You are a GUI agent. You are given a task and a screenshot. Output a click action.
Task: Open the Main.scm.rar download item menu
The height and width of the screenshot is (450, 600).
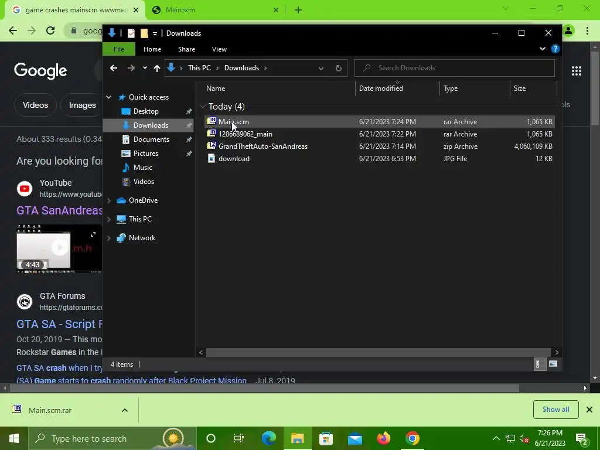(x=125, y=410)
